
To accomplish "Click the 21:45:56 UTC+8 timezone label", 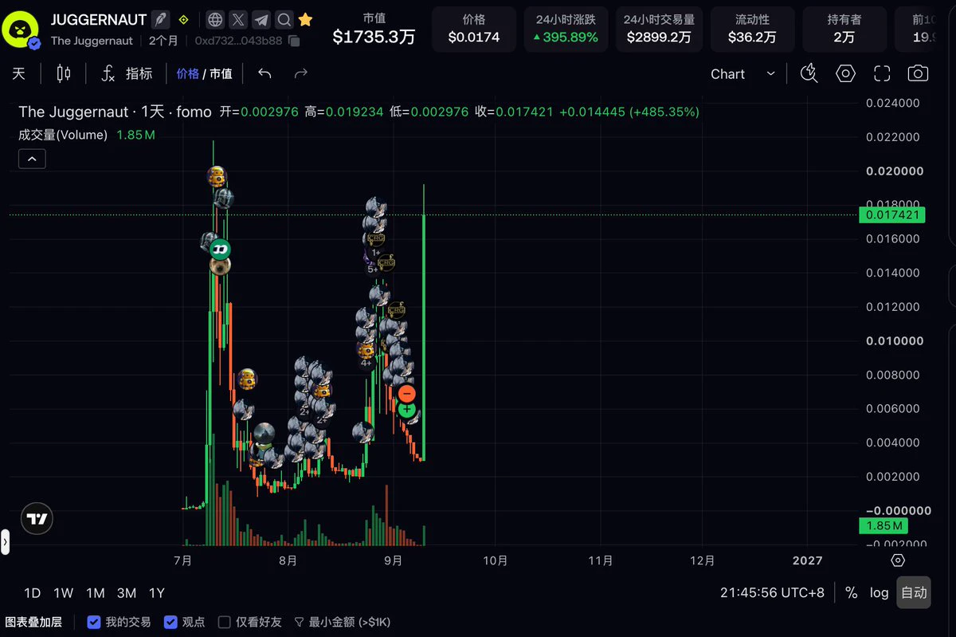I will [x=772, y=592].
